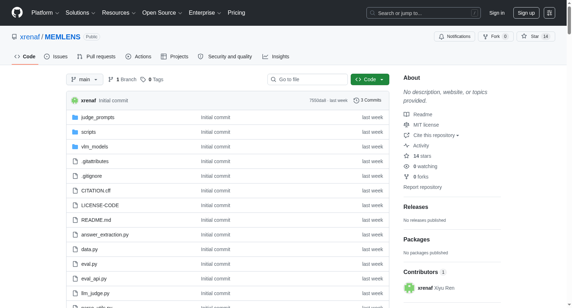Open the green Code dropdown button
Image resolution: width=572 pixels, height=308 pixels.
370,79
